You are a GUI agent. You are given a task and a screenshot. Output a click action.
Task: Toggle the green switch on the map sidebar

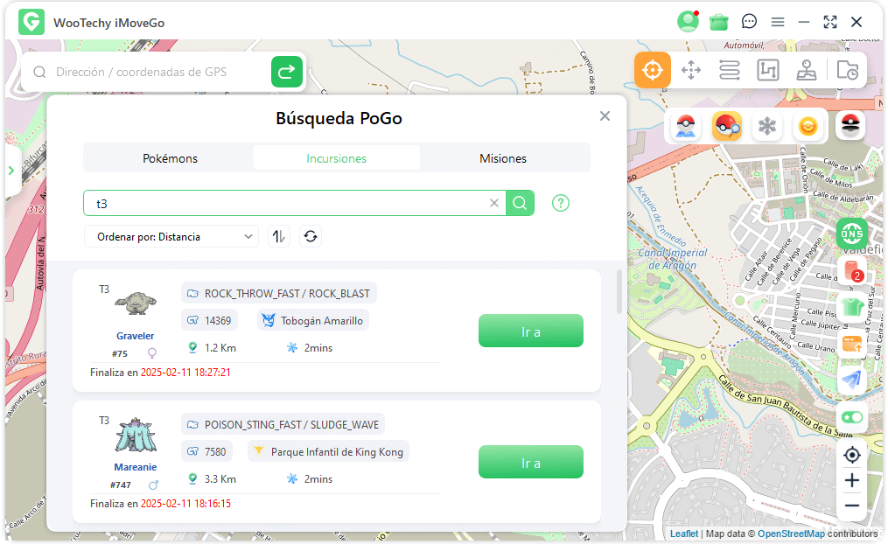851,417
